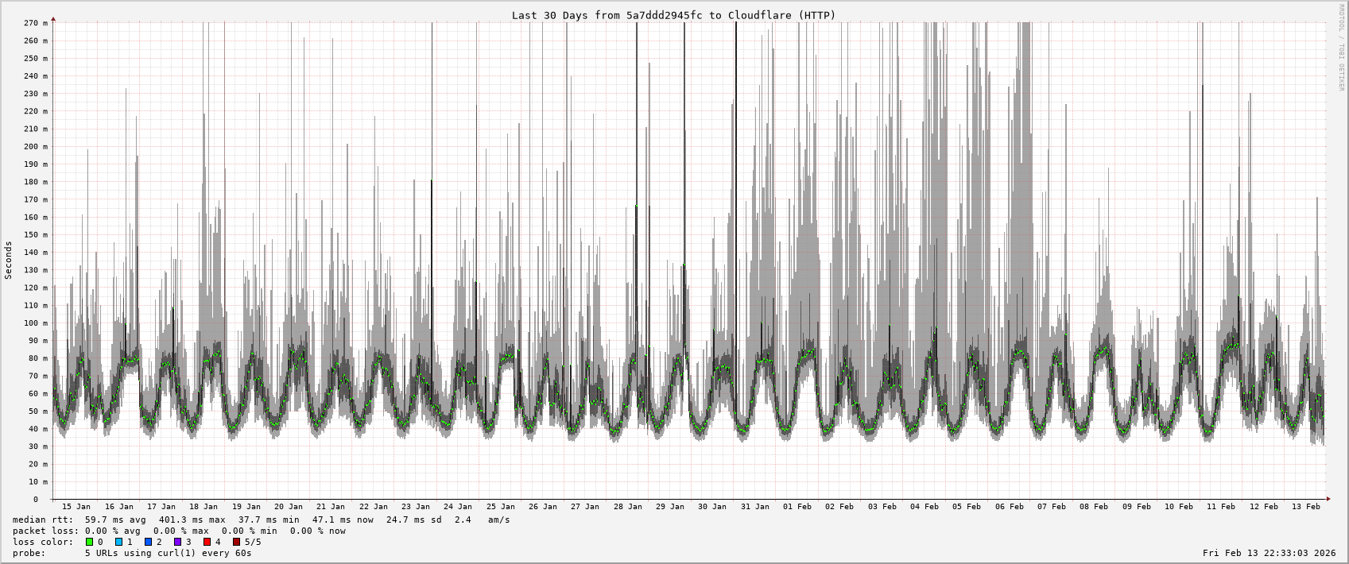Viewport: 1349px width, 564px height.
Task: Click the purple loss color 3 swatch
Action: pyautogui.click(x=178, y=542)
